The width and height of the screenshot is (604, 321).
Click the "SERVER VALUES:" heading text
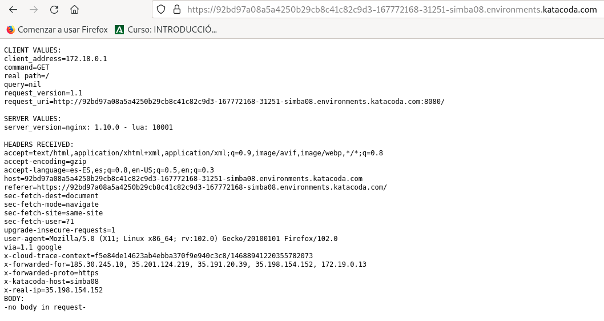33,119
